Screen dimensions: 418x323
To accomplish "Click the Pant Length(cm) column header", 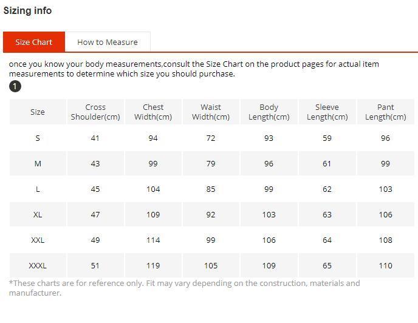I will click(x=385, y=112).
